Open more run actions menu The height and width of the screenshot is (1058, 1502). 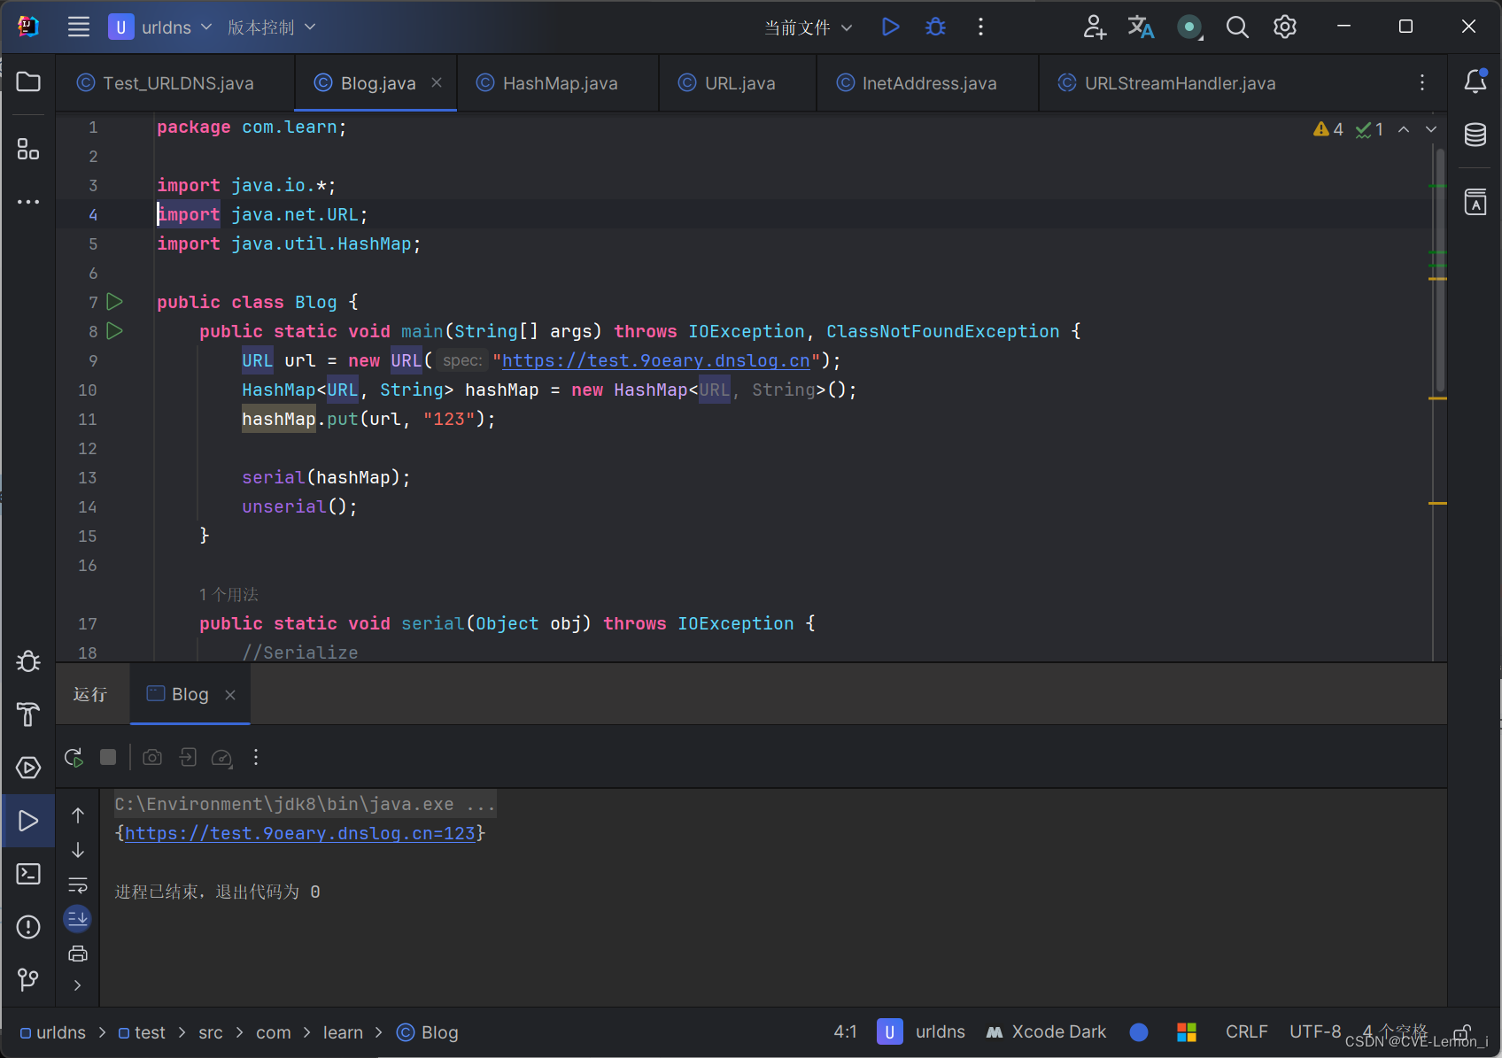pyautogui.click(x=980, y=27)
